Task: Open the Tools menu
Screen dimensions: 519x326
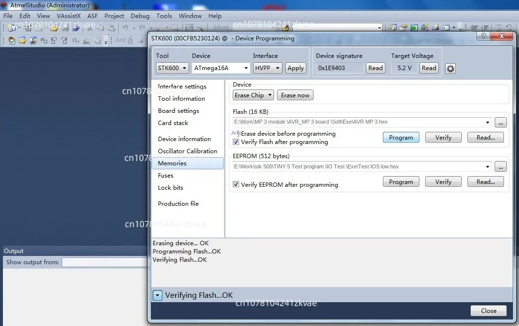Action: [x=164, y=16]
